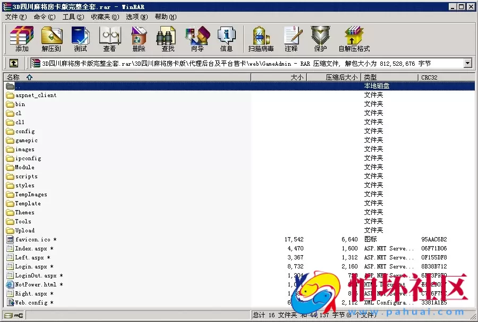Click the 解压到 (Extract To) icon
The height and width of the screenshot is (322, 478).
click(51, 39)
